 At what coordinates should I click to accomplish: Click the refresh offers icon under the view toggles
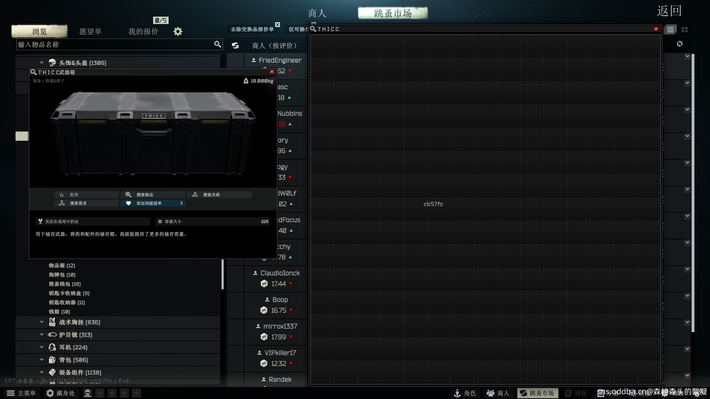click(680, 44)
